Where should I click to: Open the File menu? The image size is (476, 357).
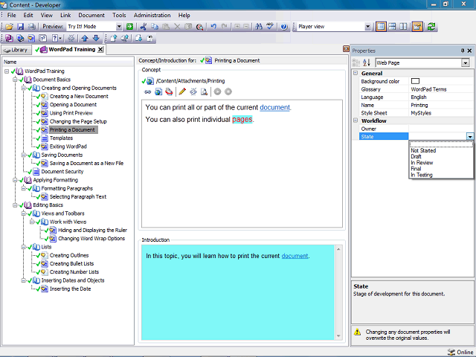pyautogui.click(x=12, y=15)
